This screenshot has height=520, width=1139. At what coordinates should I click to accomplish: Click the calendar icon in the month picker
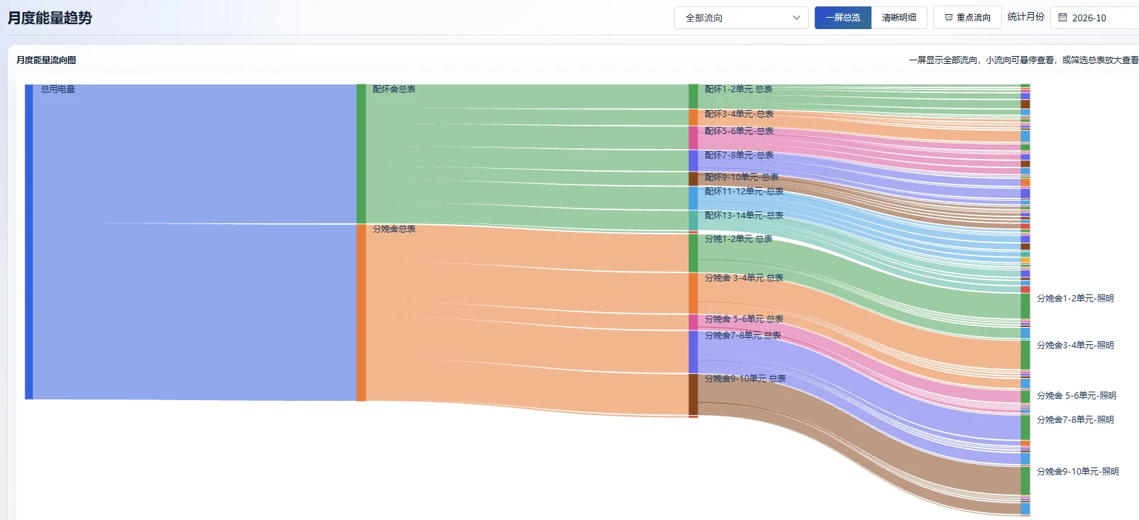[1062, 18]
